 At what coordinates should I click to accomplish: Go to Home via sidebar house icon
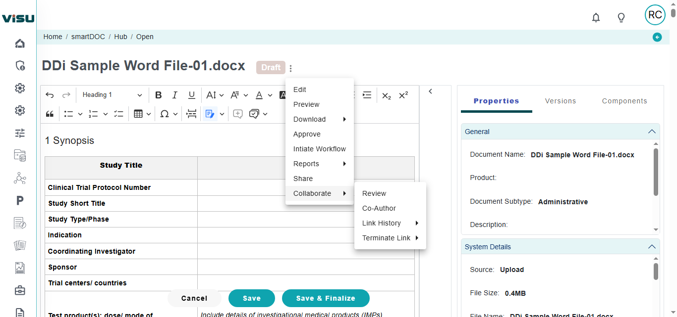pos(20,44)
